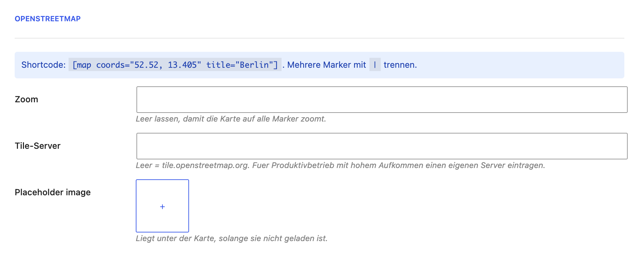Viewport: 639px width, 265px height.
Task: Click the 'Shortcode:' label text
Action: [44, 65]
